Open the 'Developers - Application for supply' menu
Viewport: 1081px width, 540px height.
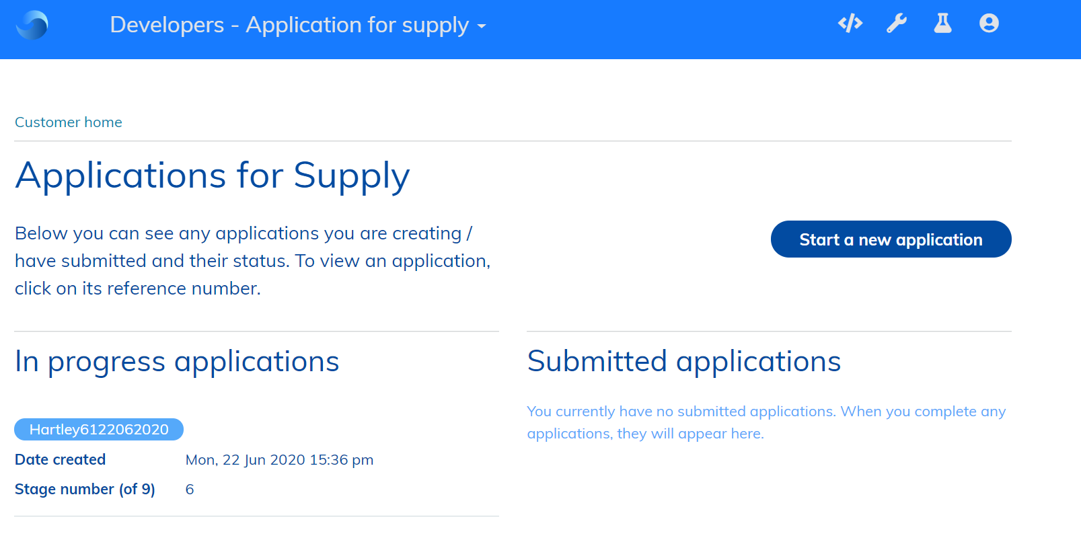(289, 26)
